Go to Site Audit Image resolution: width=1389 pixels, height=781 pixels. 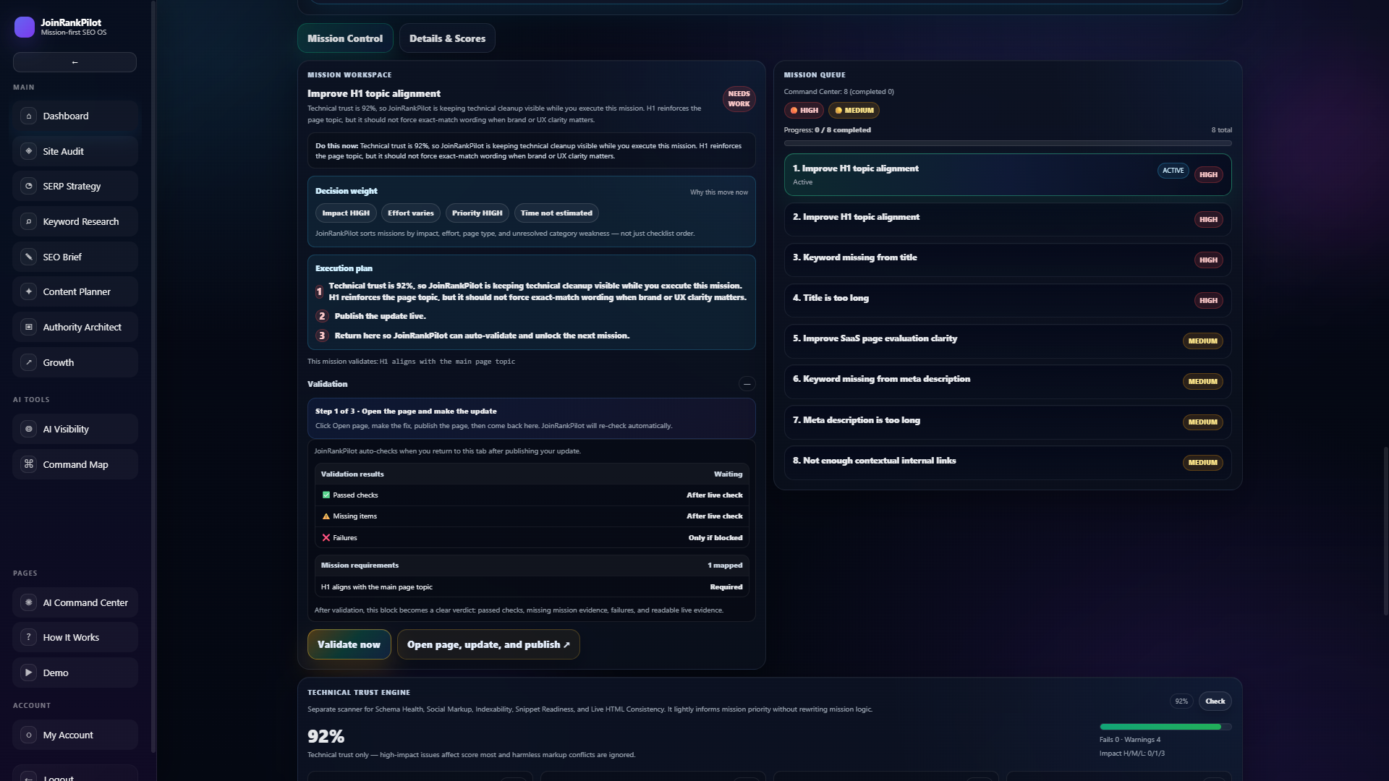(75, 151)
